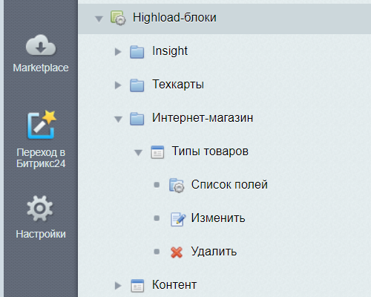Collapse the Highload-блоки section arrow

[x=99, y=19]
